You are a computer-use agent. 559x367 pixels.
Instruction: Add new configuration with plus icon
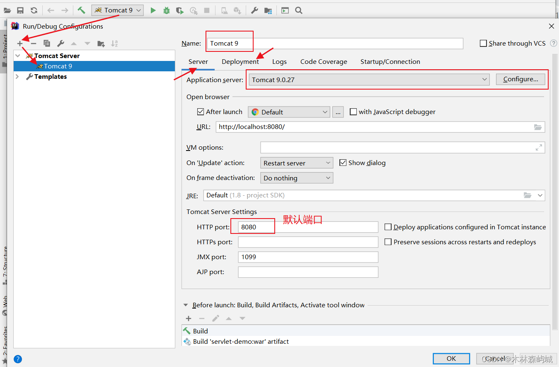click(x=20, y=43)
